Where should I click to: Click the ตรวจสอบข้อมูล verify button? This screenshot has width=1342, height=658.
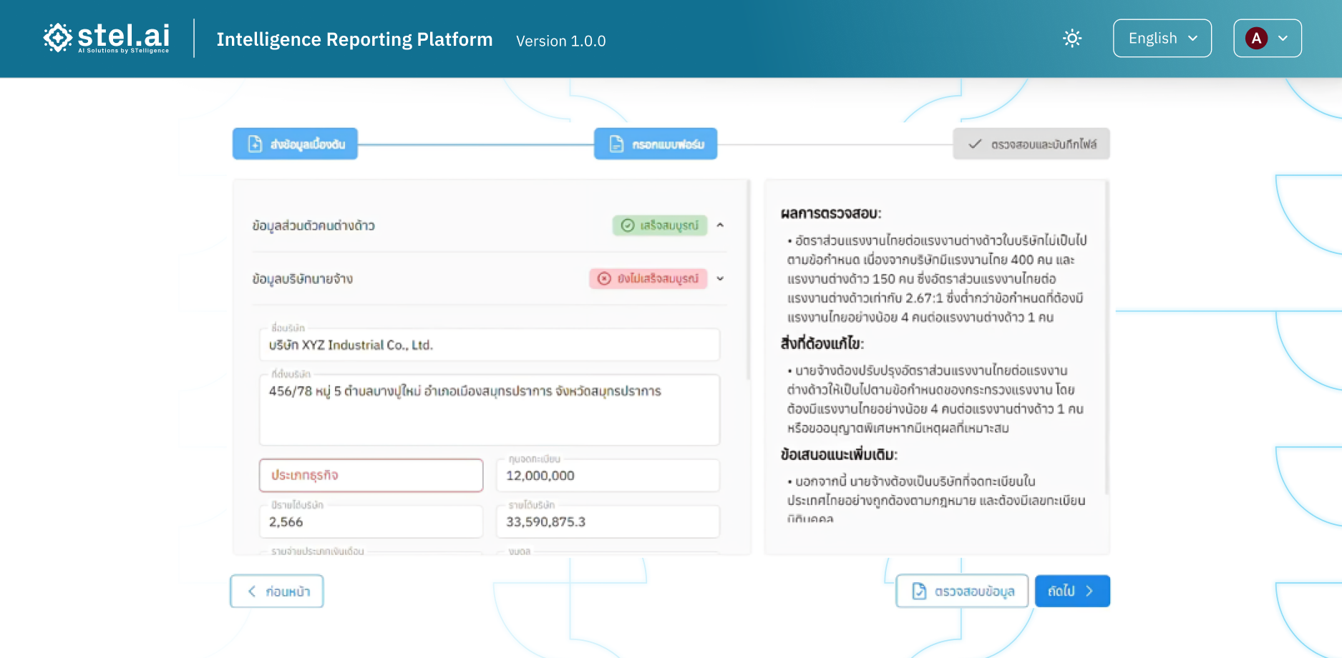tap(962, 591)
